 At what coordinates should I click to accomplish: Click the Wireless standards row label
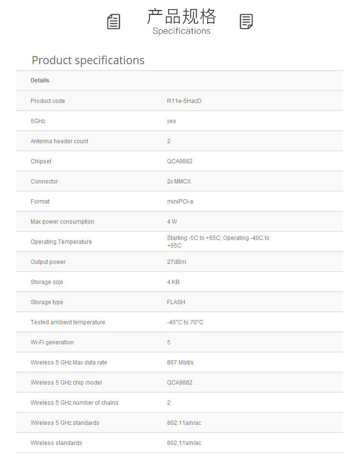56,443
